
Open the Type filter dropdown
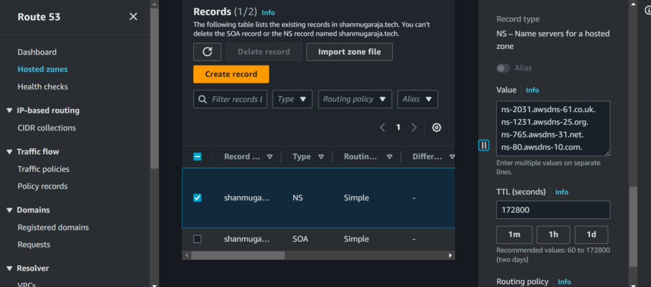pos(292,99)
